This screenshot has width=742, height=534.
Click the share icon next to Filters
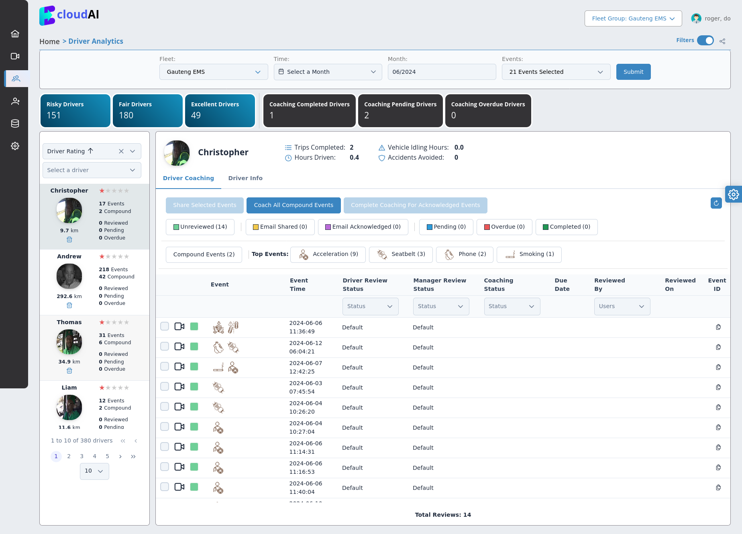click(x=722, y=41)
